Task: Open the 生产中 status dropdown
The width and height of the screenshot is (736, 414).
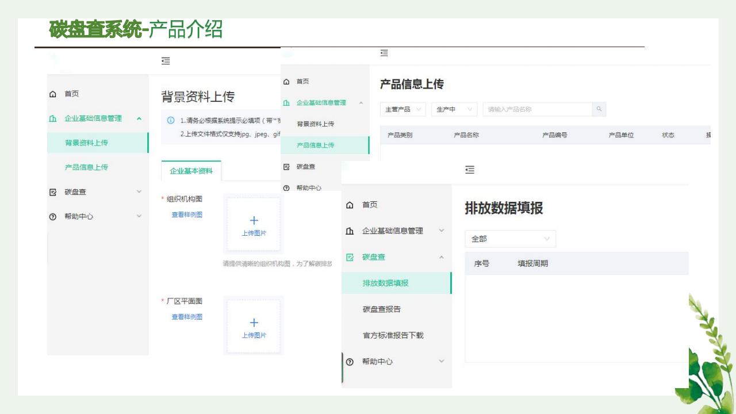Action: pos(454,109)
